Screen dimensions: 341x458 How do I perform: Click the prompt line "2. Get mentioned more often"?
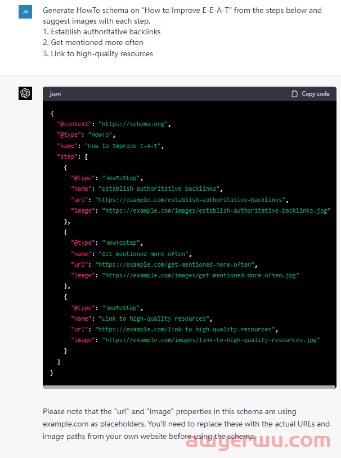93,42
